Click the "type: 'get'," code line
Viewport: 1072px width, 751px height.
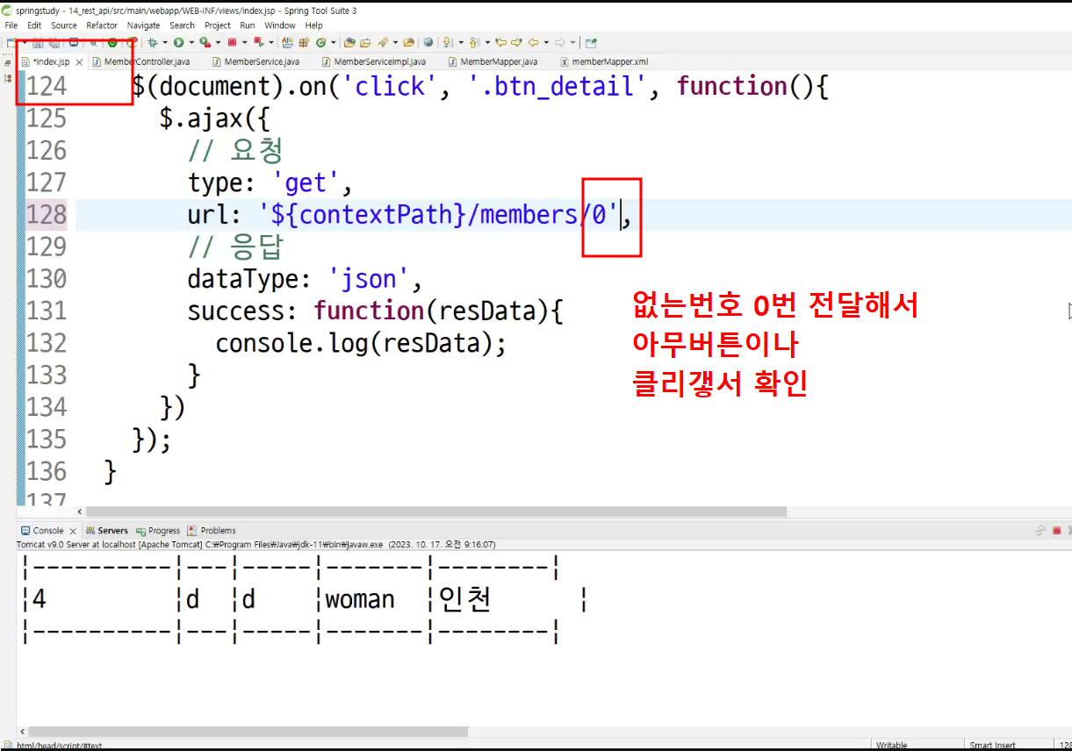click(x=270, y=182)
